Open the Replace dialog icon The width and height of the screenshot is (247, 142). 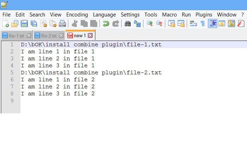point(137,24)
